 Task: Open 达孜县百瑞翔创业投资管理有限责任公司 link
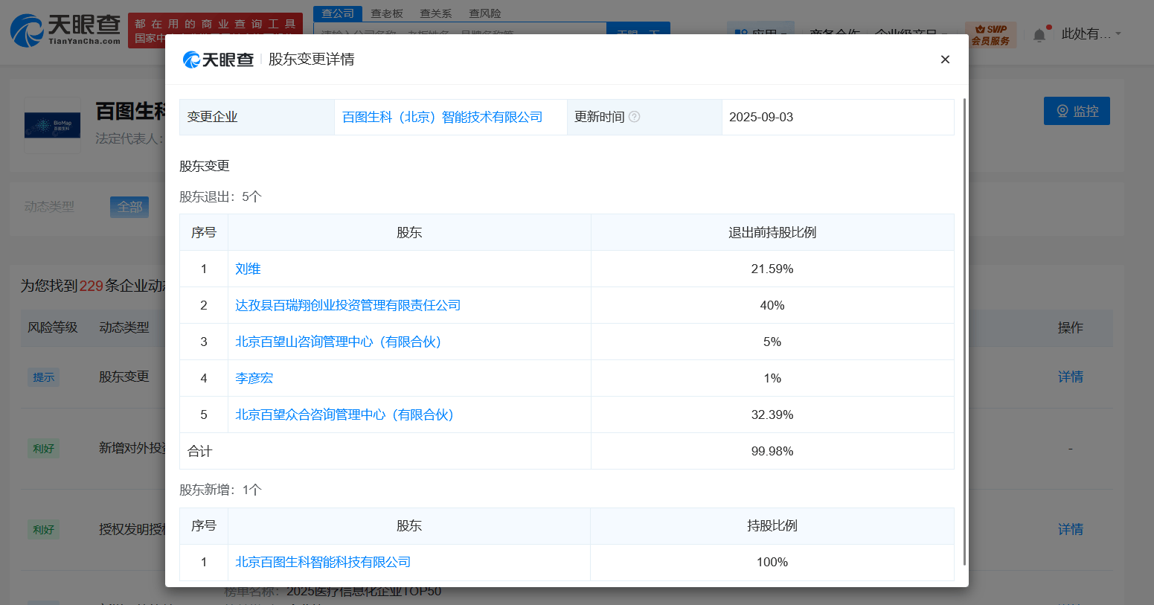[347, 306]
